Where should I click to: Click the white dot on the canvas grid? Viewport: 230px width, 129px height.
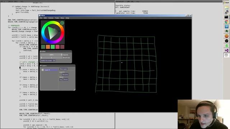point(122,63)
